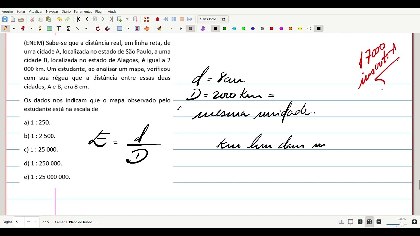Go to the previous page arrow

tap(87, 19)
